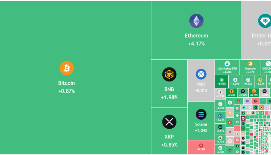
Task: Select the XRP +0.85% change value
Action: pos(169,145)
